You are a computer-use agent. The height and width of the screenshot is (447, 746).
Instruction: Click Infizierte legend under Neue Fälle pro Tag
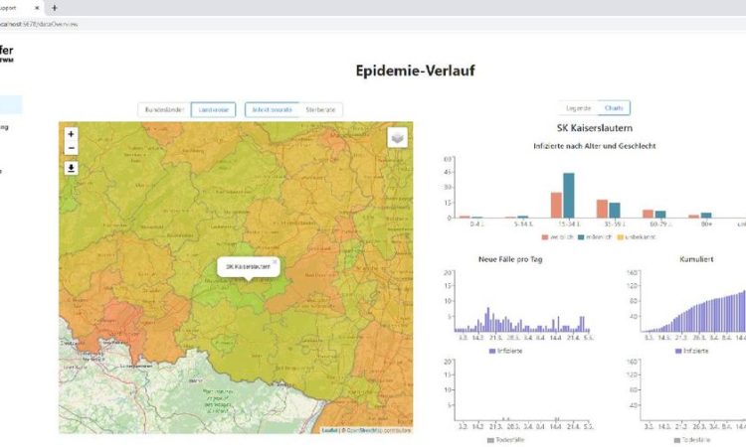pyautogui.click(x=494, y=352)
